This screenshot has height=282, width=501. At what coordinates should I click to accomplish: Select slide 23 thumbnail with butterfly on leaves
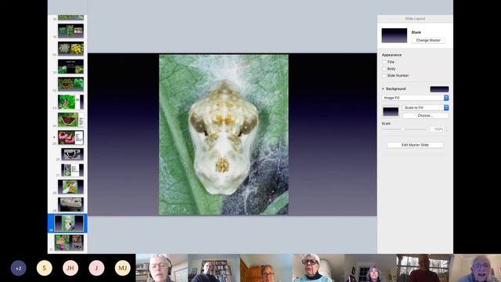(70, 102)
